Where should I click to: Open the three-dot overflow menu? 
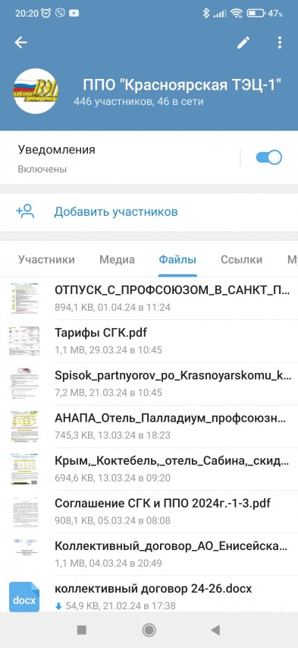tap(280, 42)
